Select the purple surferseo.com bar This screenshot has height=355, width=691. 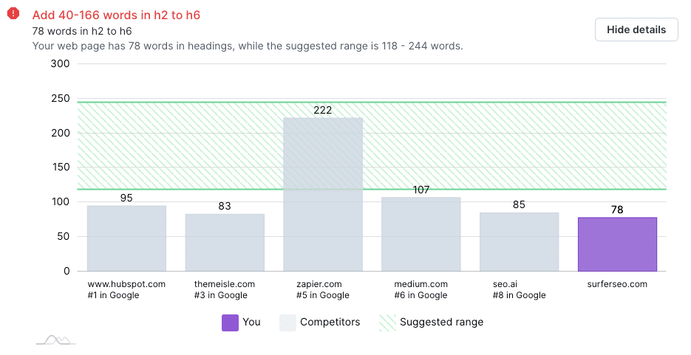coord(617,244)
